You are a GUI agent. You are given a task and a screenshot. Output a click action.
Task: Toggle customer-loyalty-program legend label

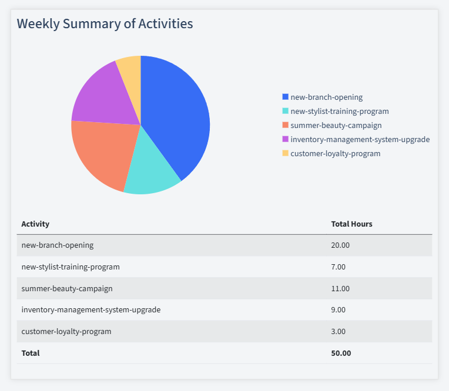pyautogui.click(x=336, y=154)
